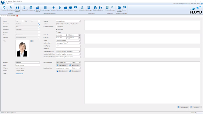Open Report in the Benachrichtigungen group

pyautogui.click(x=124, y=8)
